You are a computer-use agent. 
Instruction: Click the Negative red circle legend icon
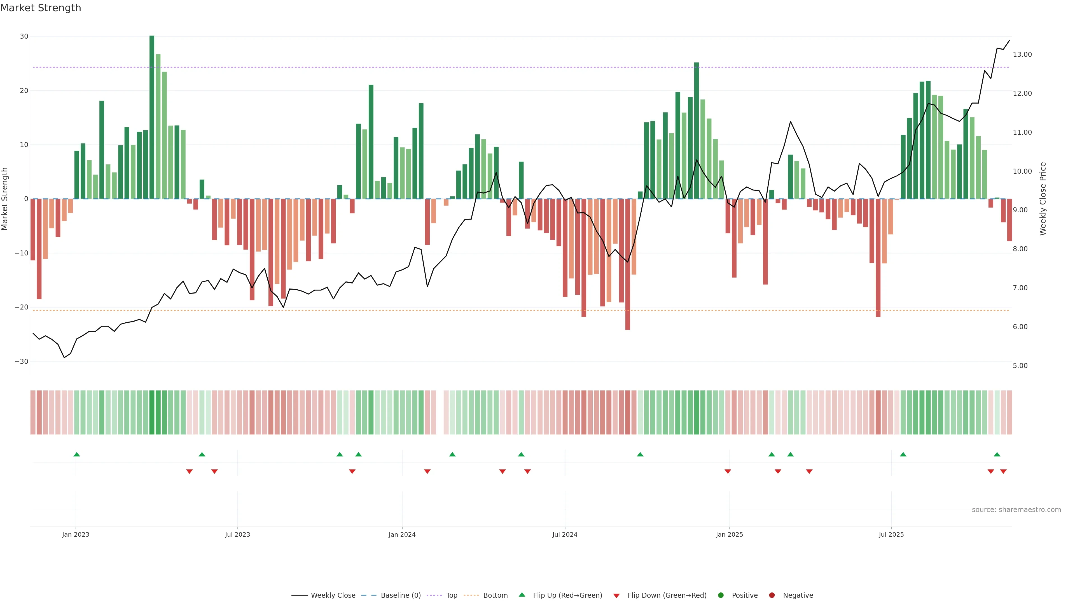coord(772,595)
